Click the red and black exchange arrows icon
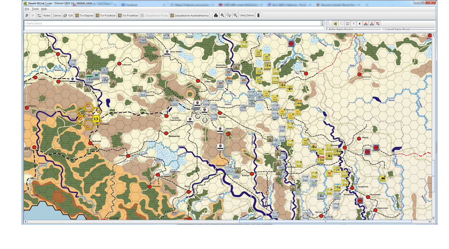 pyautogui.click(x=378, y=24)
